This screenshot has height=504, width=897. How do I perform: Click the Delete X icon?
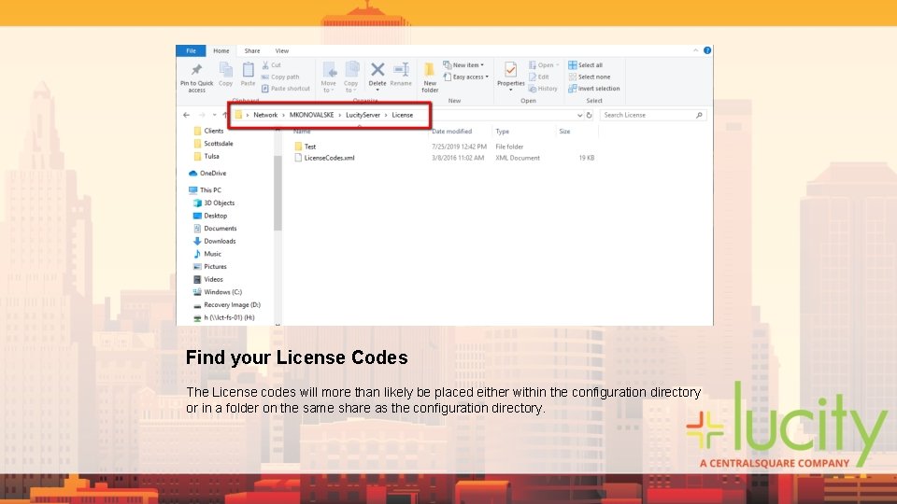click(x=377, y=70)
